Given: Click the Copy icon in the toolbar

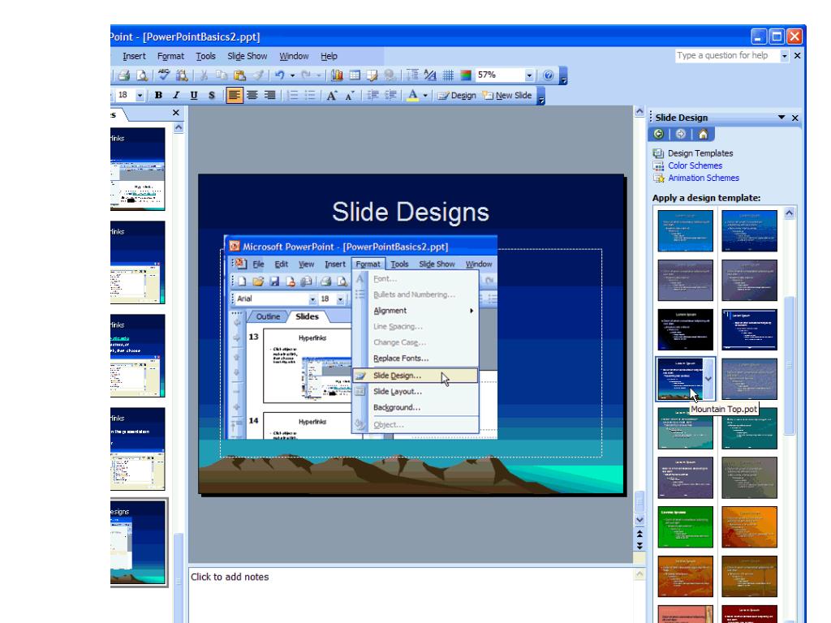Looking at the screenshot, I should coord(221,75).
